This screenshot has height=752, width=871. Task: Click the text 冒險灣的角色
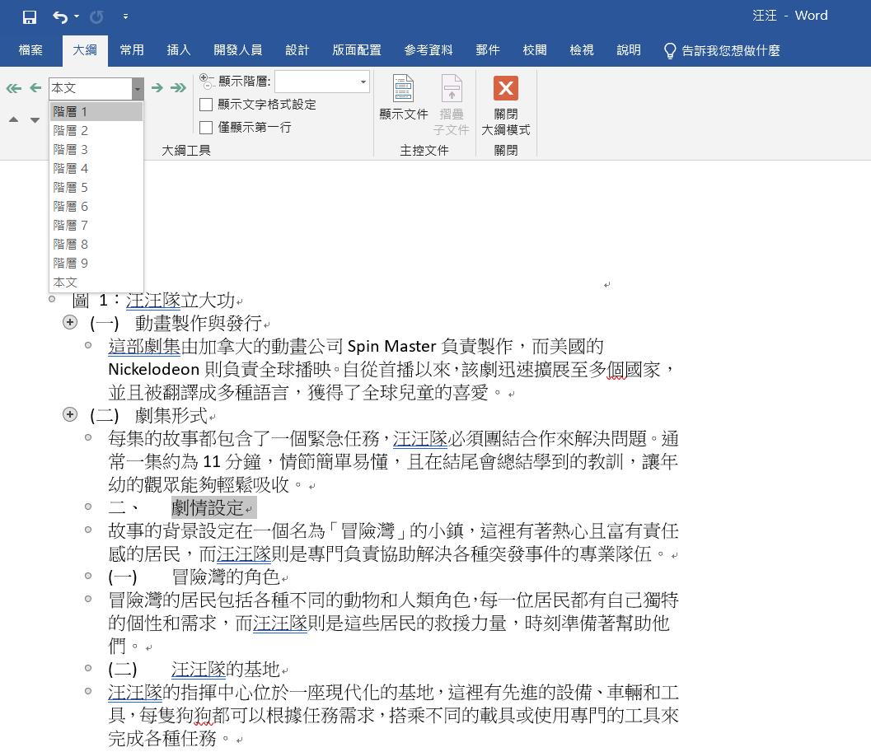pyautogui.click(x=225, y=577)
